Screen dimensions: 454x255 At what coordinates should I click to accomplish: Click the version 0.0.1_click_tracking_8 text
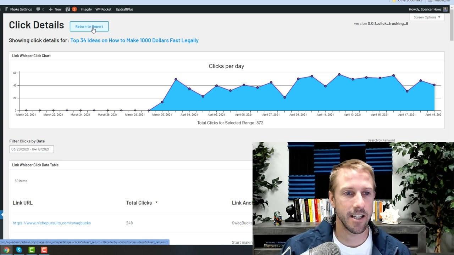pos(381,23)
